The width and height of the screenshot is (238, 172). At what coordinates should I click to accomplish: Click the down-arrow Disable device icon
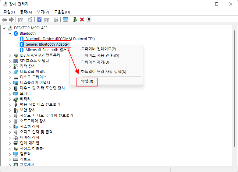[89, 19]
